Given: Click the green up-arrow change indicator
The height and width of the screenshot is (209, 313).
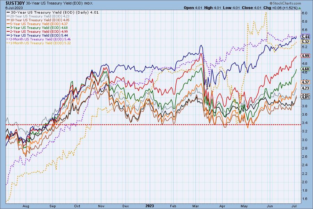Looking at the screenshot, I should click(x=299, y=8).
